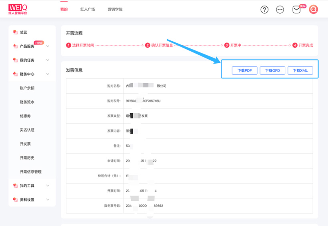Click the three-dots more options icon

click(280, 10)
